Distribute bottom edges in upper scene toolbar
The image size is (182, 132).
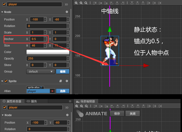(143, 3)
